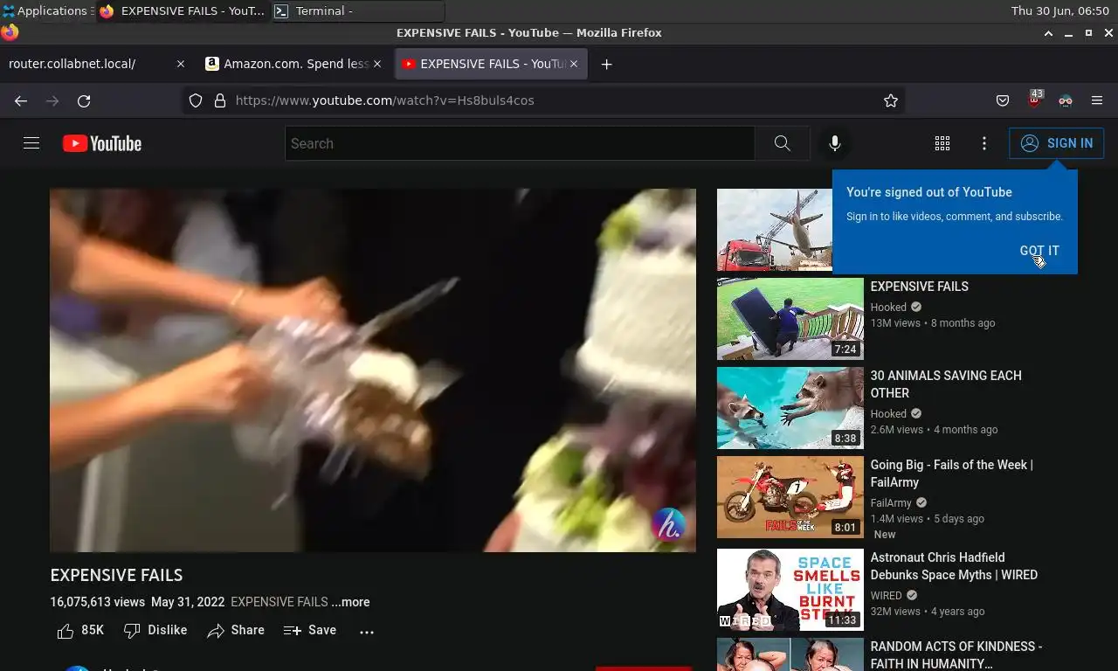Click the video player
This screenshot has width=1118, height=671.
[x=373, y=370]
